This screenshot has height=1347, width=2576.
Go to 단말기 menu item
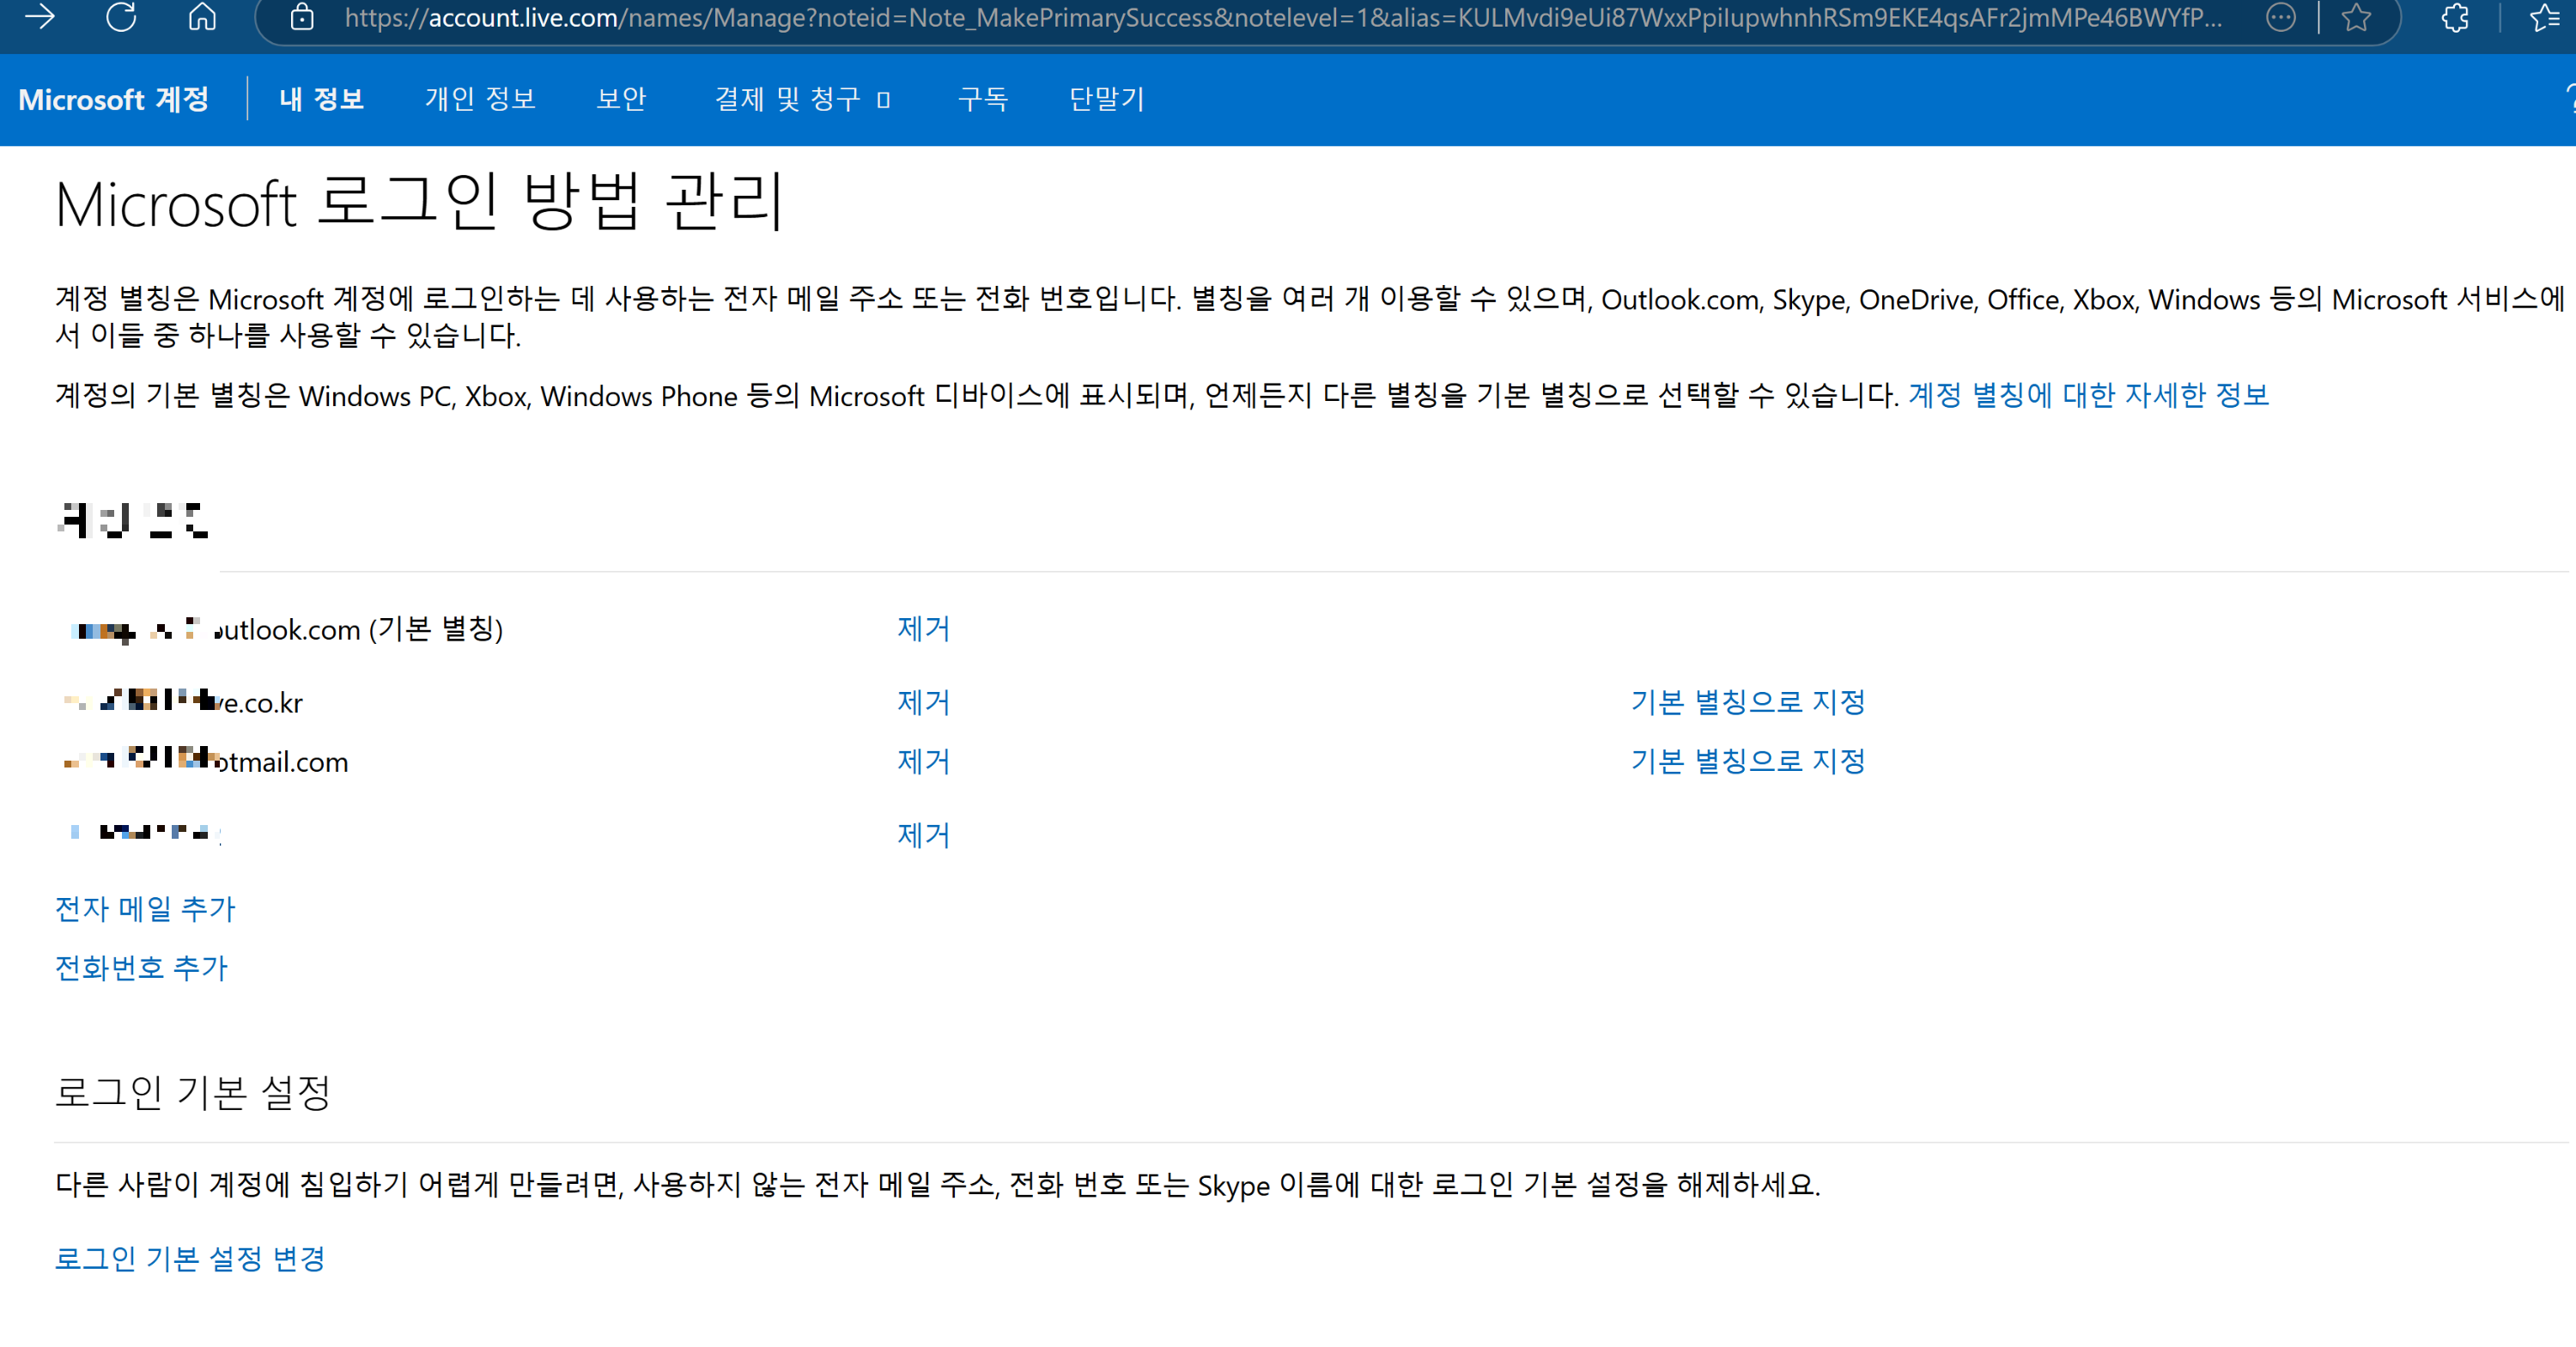click(x=1106, y=99)
